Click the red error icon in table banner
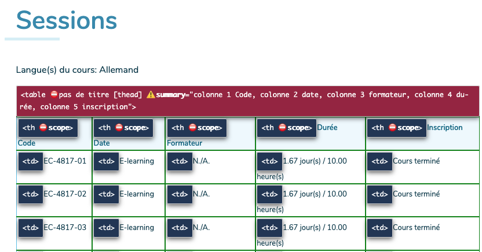 (54, 94)
